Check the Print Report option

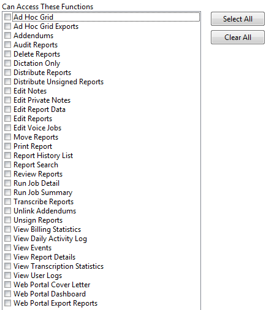coord(7,146)
